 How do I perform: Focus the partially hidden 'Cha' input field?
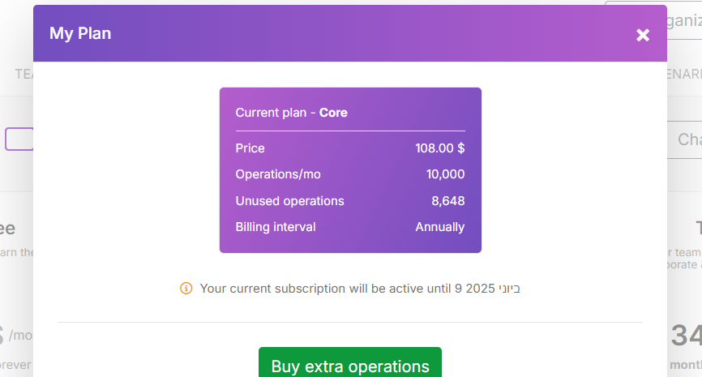click(685, 139)
